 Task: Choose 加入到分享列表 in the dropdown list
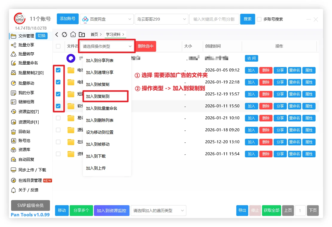pyautogui.click(x=100, y=60)
